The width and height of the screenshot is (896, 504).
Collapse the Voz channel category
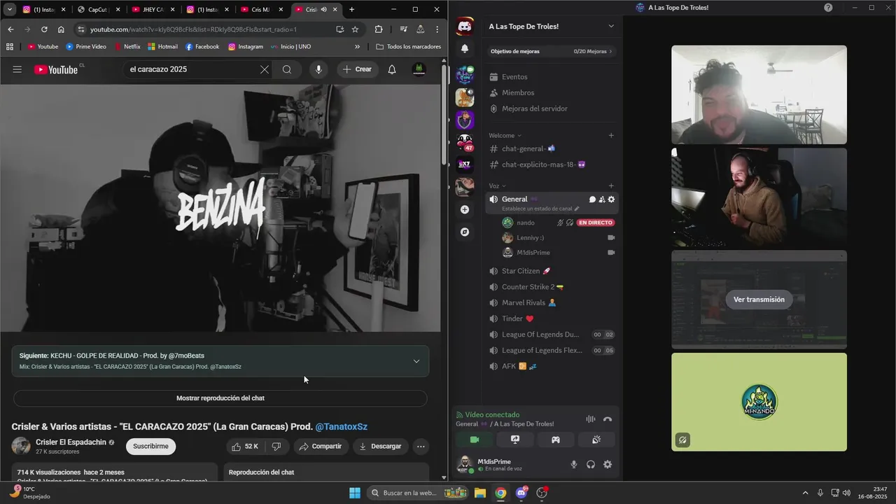coord(497,186)
